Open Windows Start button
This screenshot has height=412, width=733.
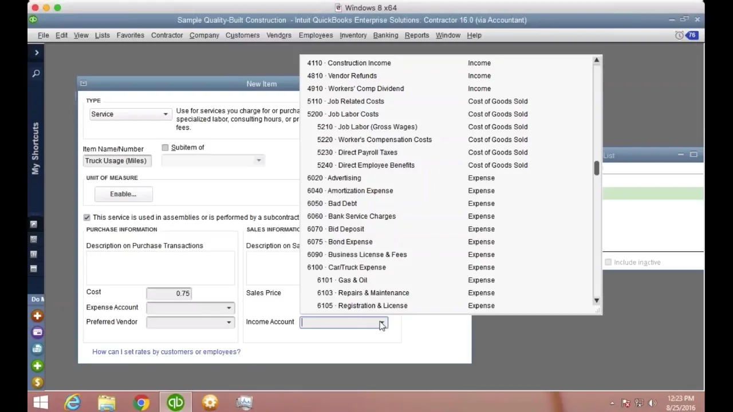(40, 403)
